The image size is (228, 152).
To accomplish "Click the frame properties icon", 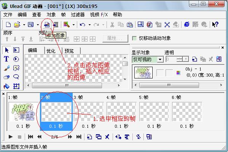I will tap(149, 137).
